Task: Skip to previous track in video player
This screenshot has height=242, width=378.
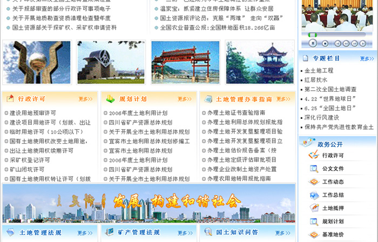Action: tap(337, 44)
